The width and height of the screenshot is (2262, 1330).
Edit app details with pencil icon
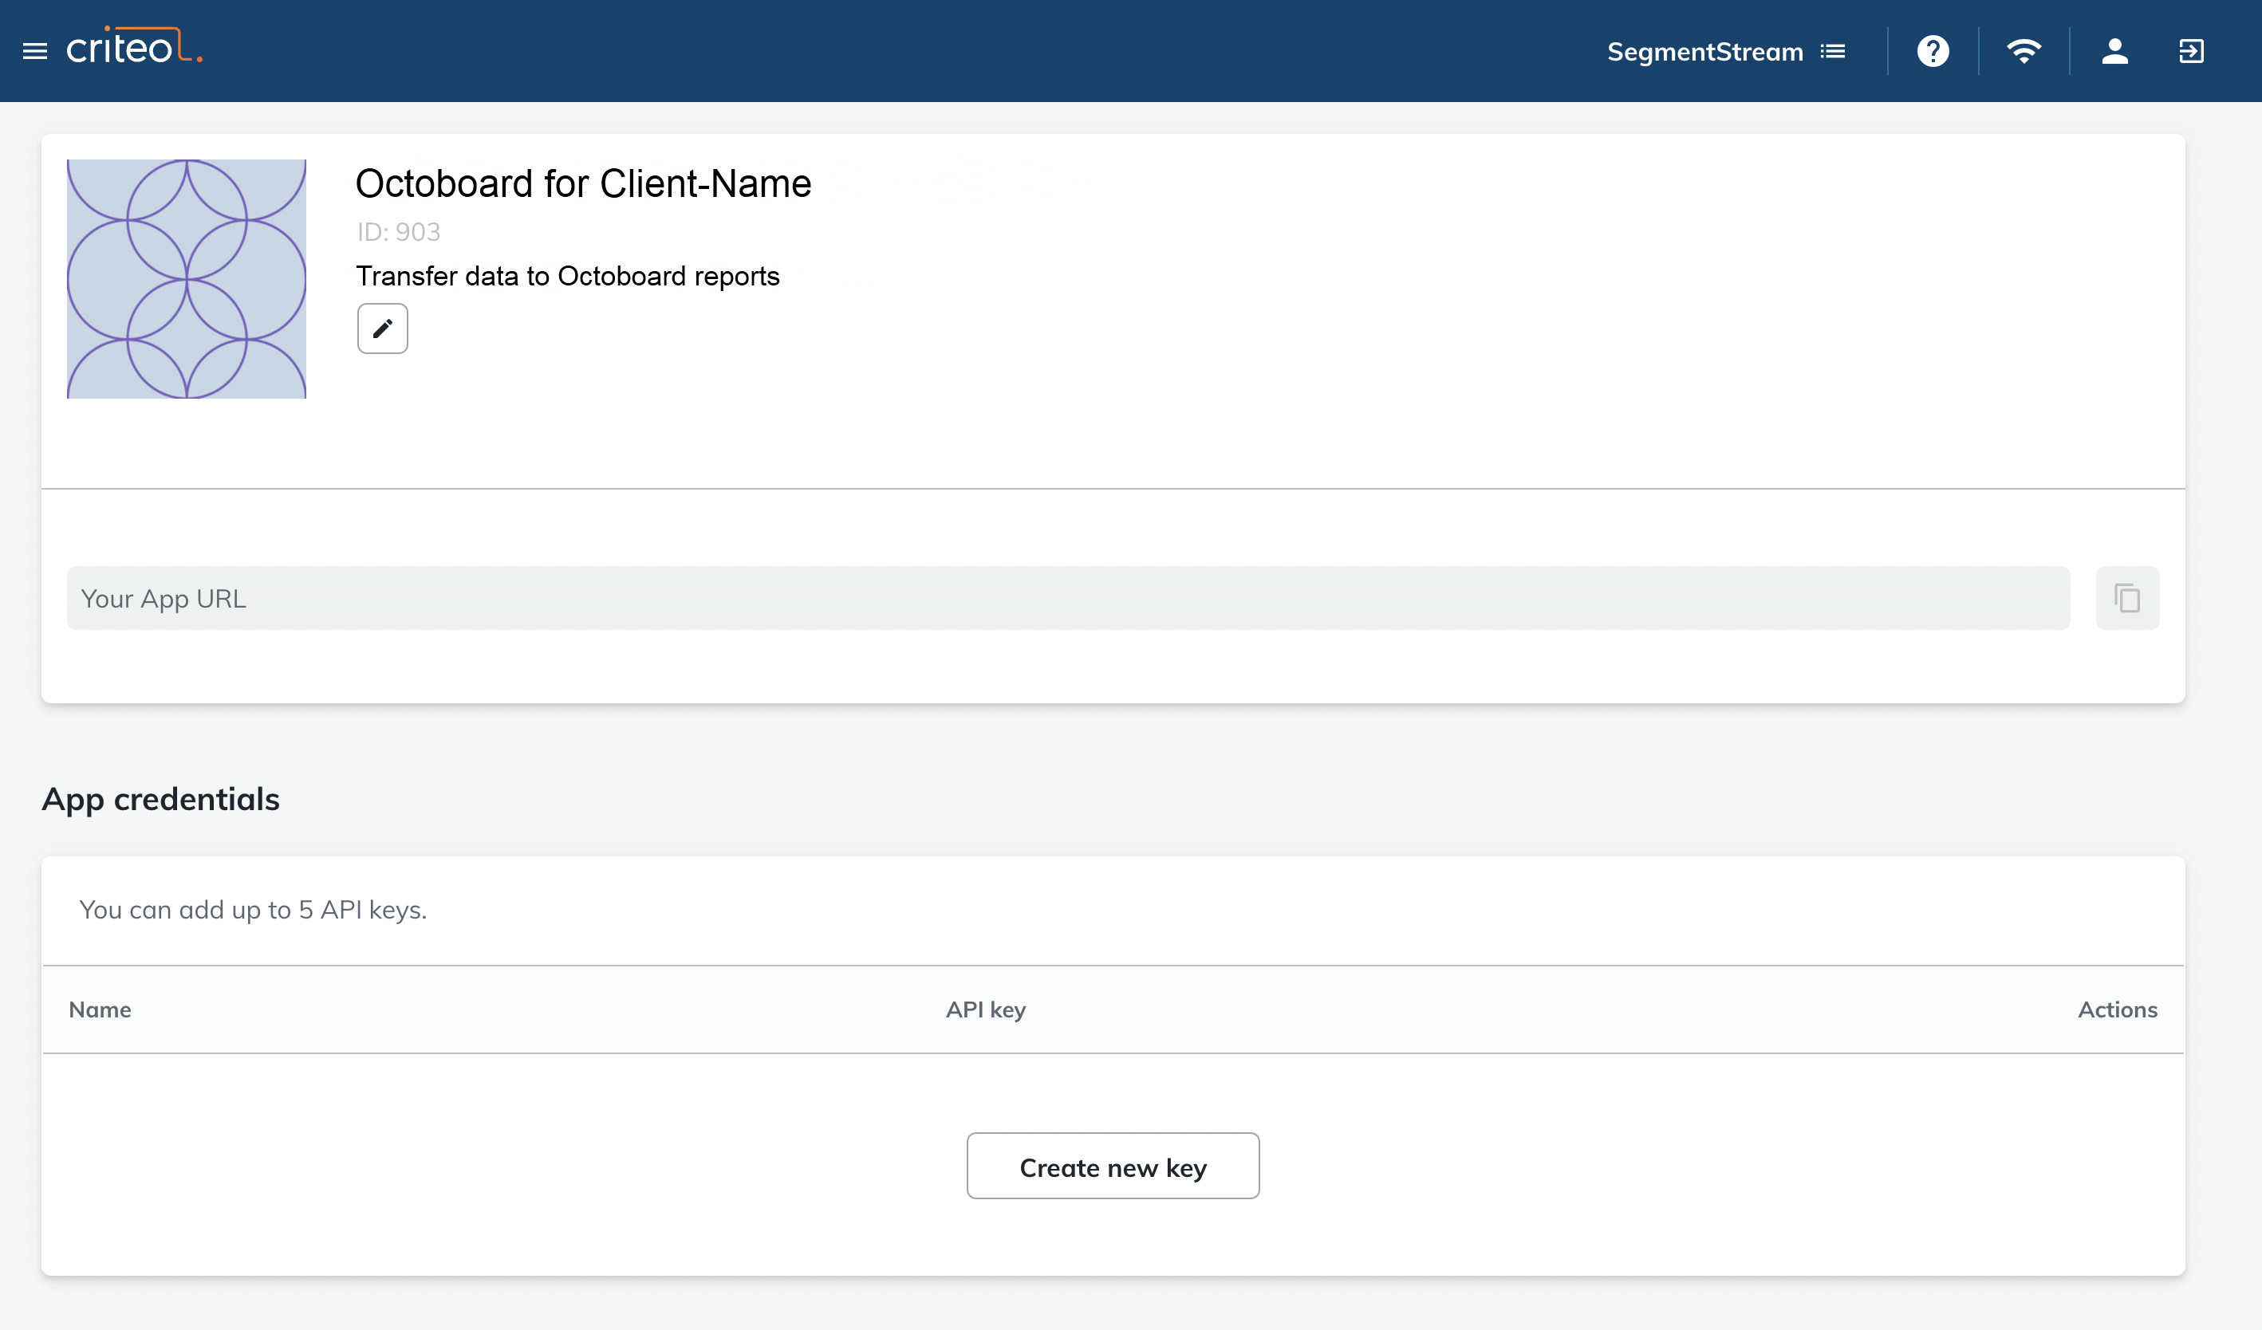382,329
